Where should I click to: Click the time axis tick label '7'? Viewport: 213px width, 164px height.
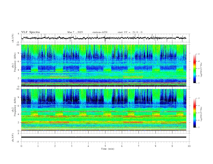pos(139,146)
